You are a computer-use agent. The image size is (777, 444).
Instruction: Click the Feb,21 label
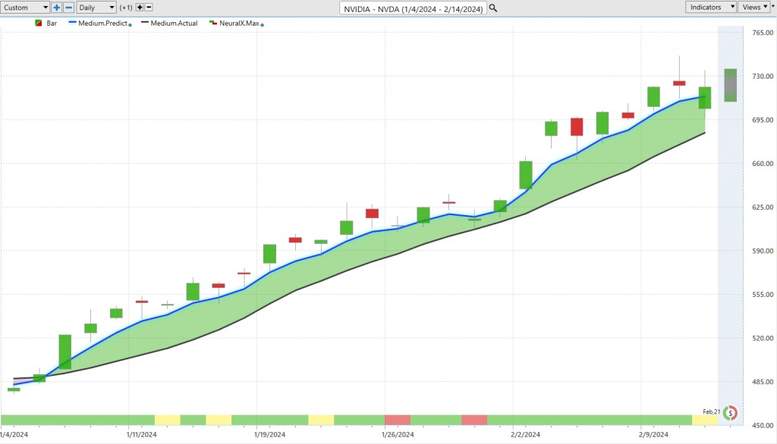pos(711,412)
